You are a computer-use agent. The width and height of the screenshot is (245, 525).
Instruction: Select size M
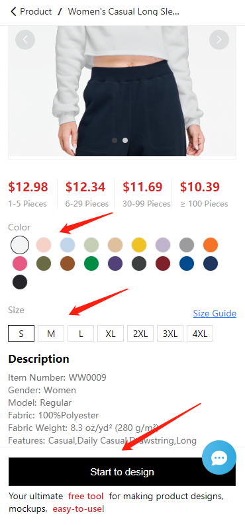(x=51, y=334)
